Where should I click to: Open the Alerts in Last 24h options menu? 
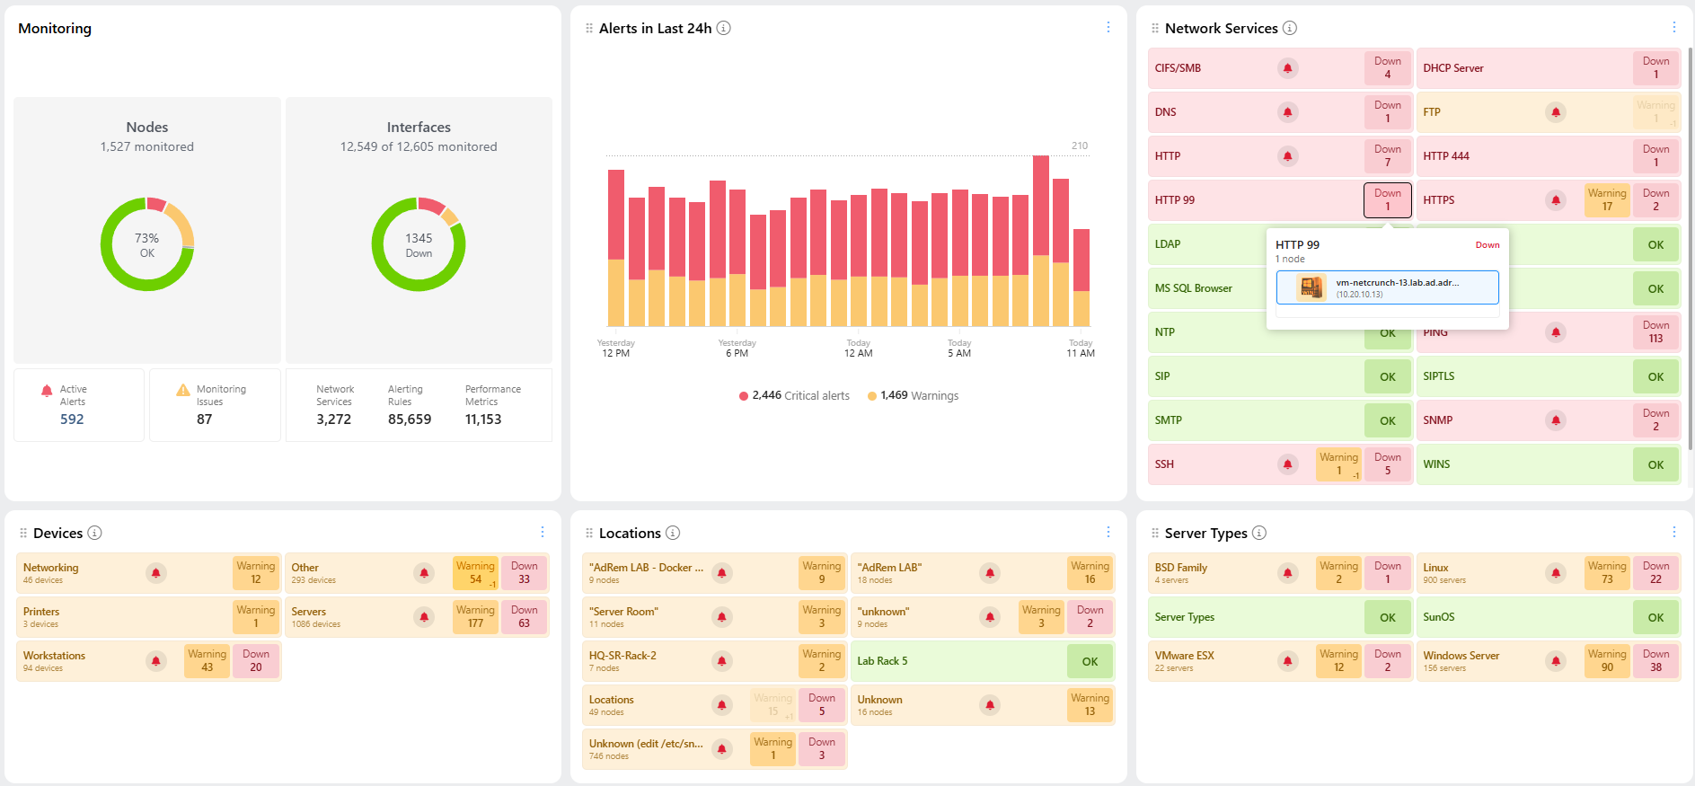(1108, 28)
